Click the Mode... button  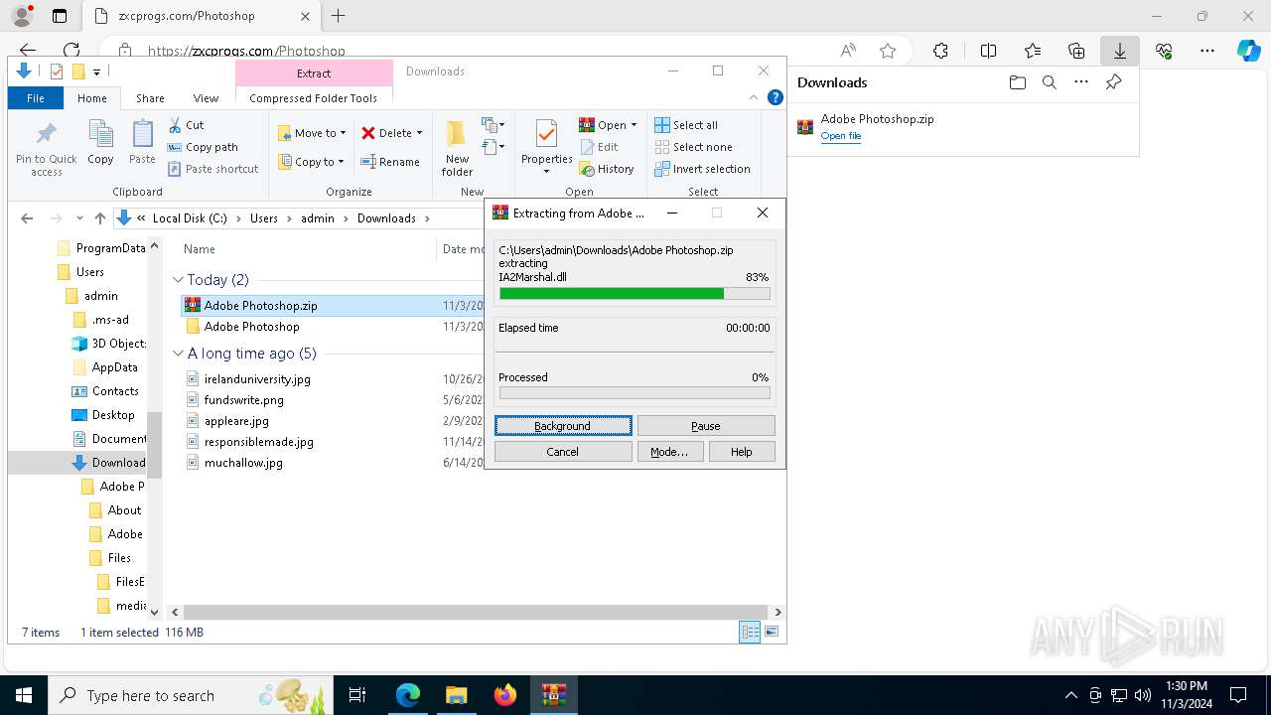(x=669, y=451)
